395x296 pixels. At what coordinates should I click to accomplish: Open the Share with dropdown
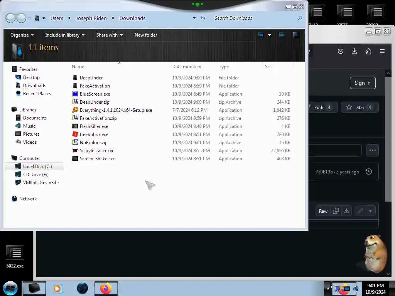coord(109,35)
